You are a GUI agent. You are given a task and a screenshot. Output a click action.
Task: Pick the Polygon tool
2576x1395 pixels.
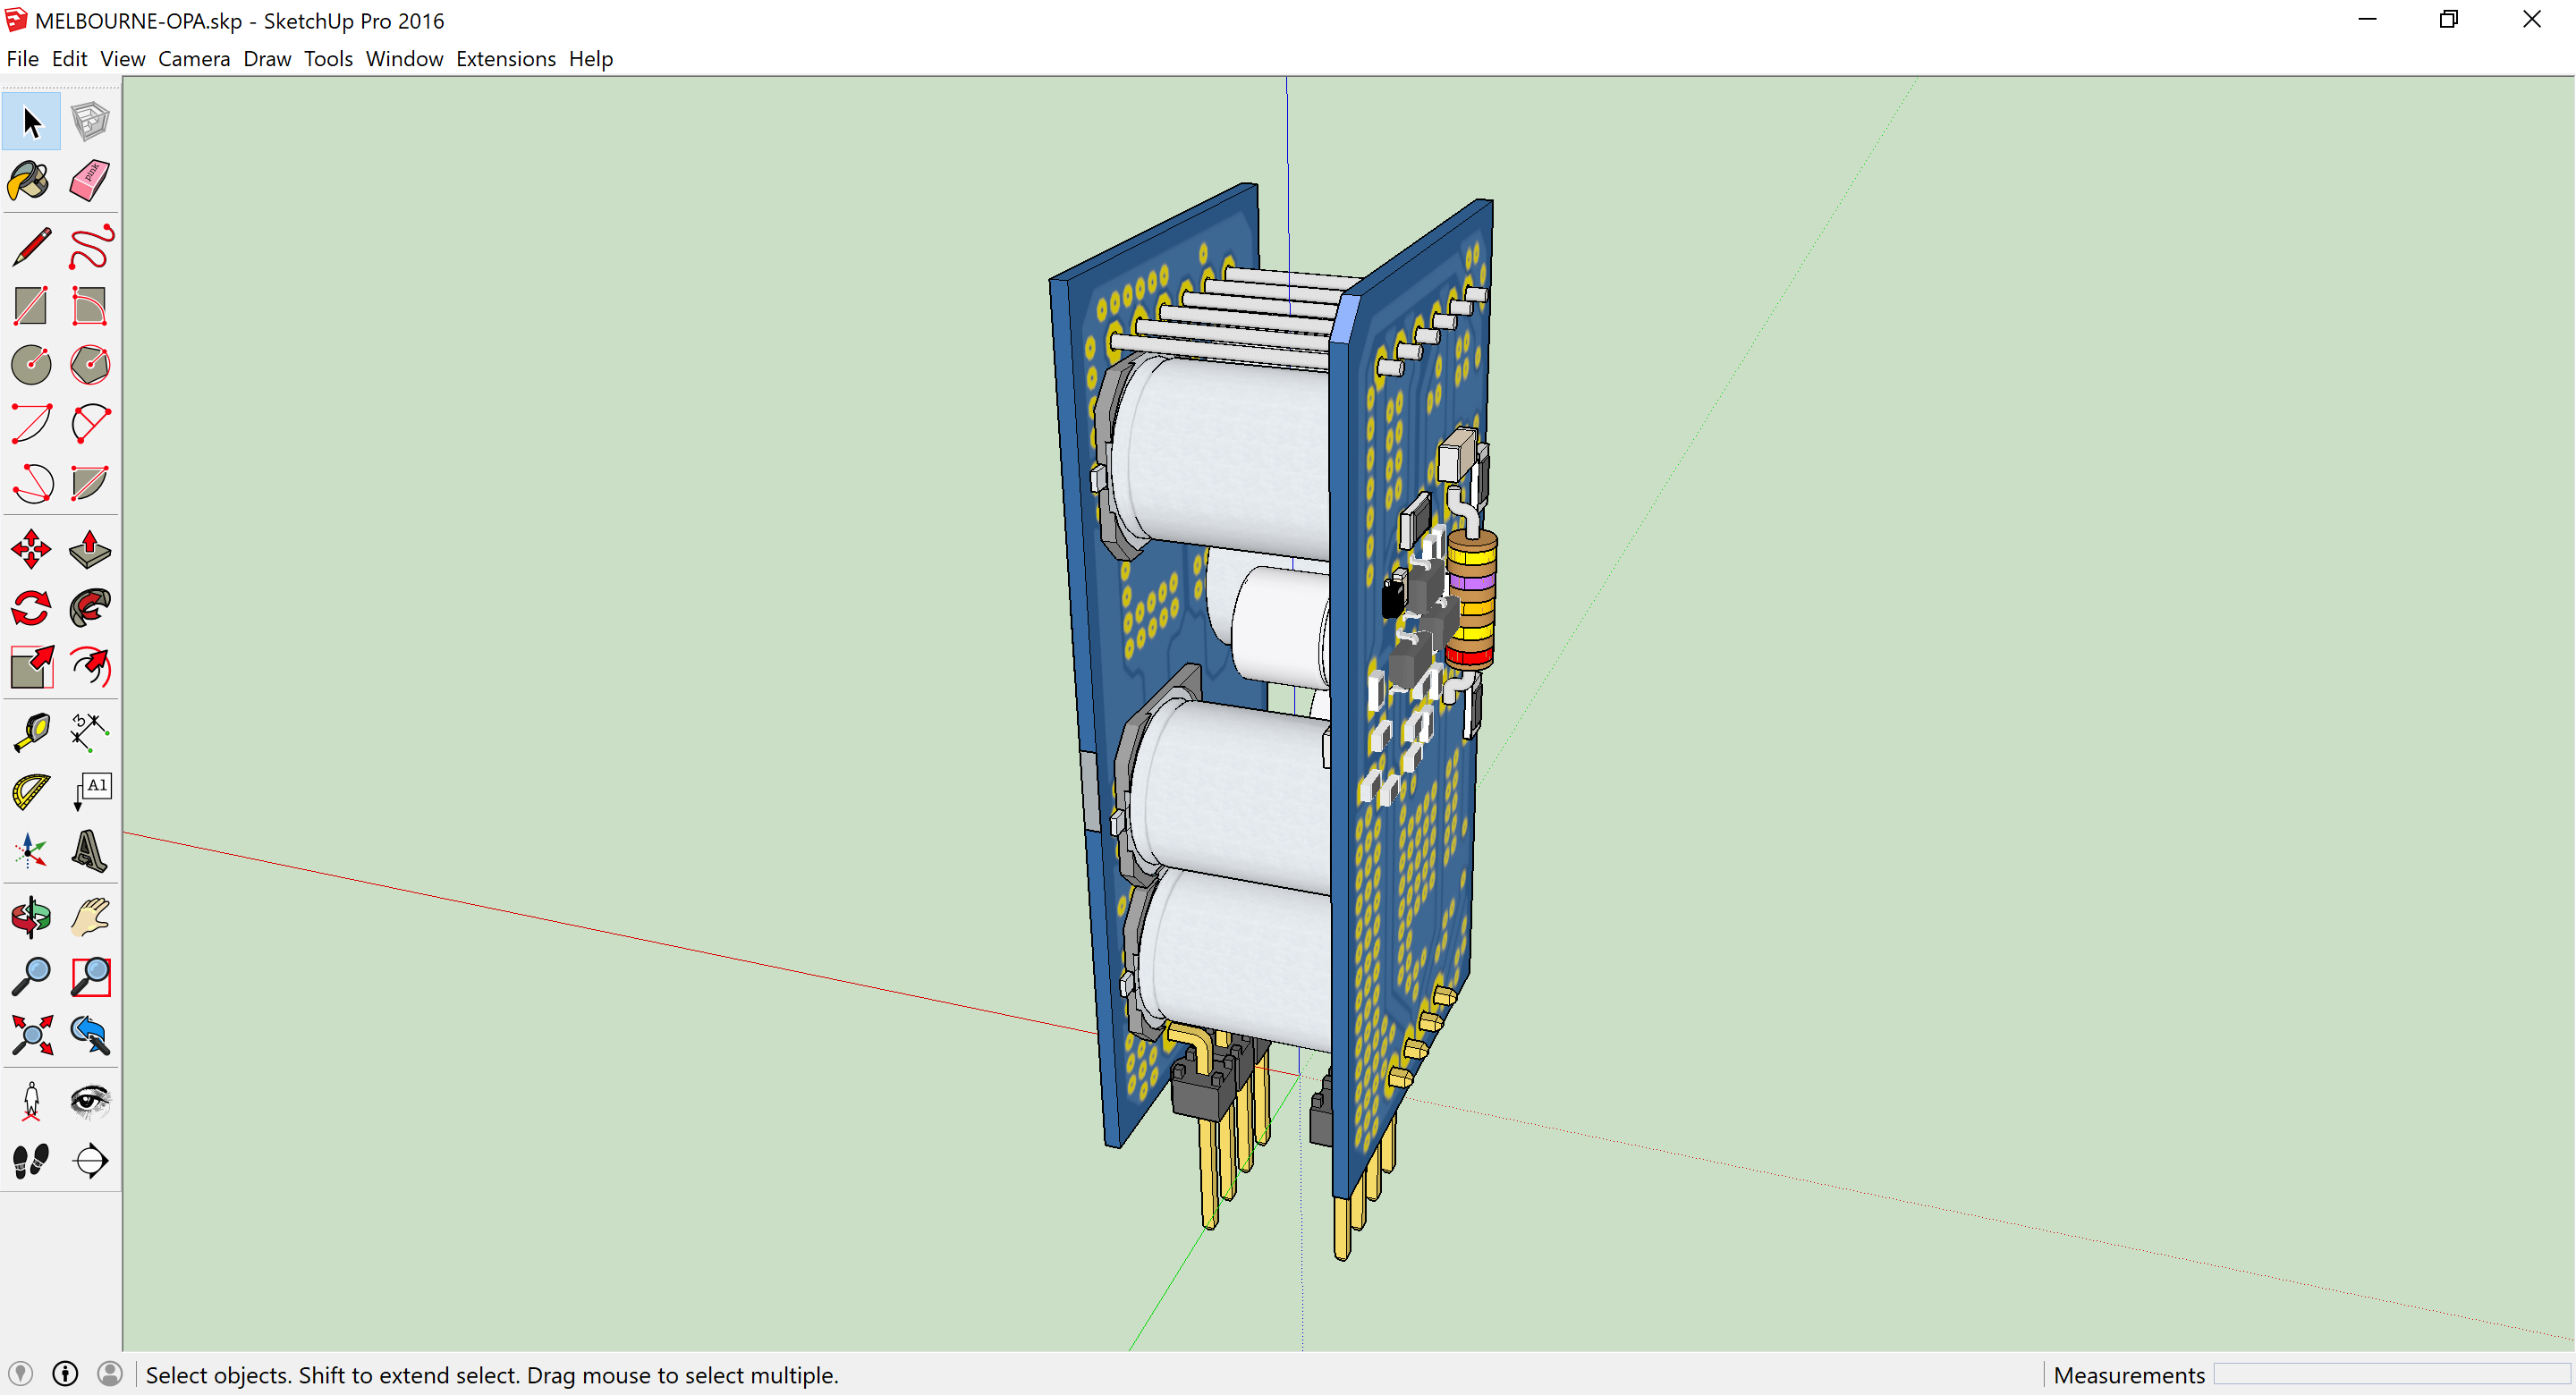point(90,365)
